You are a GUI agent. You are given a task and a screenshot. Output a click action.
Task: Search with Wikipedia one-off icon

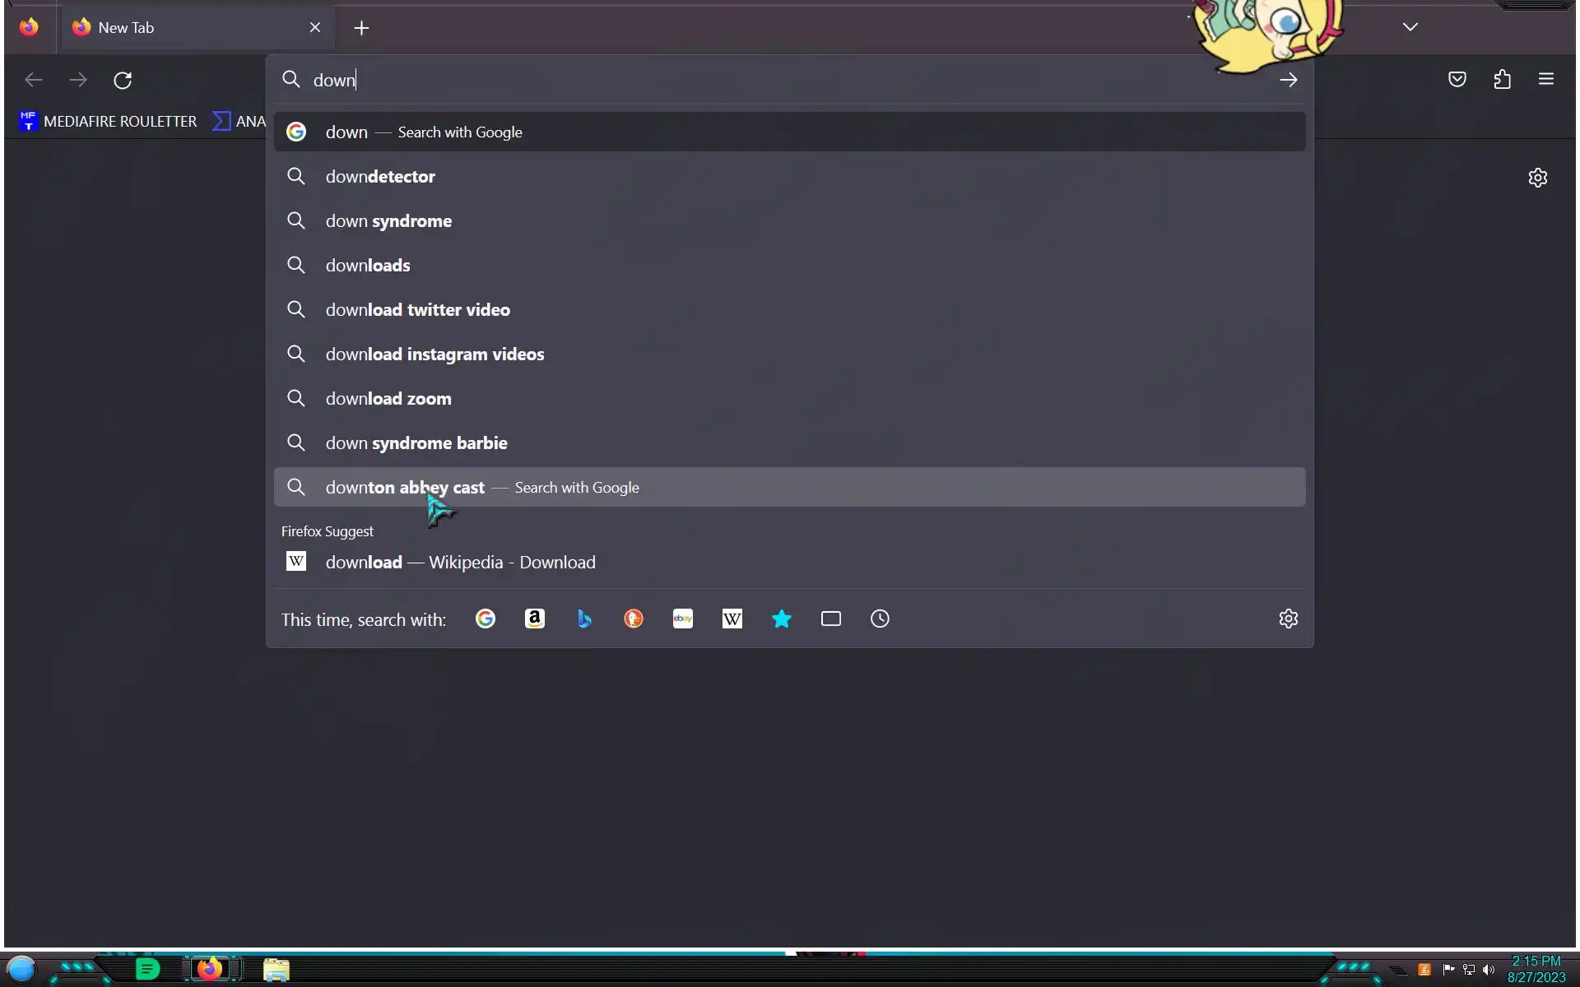pyautogui.click(x=732, y=619)
